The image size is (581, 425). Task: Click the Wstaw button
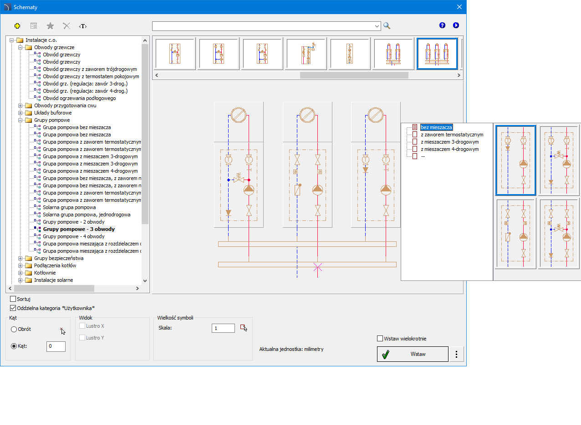pyautogui.click(x=412, y=354)
